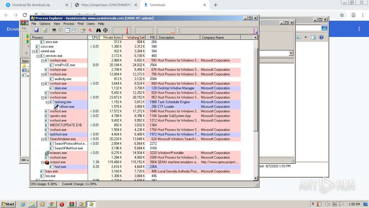Toggle the Show Process Tree toolbar icon
The width and height of the screenshot is (369, 208).
pyautogui.click(x=61, y=30)
